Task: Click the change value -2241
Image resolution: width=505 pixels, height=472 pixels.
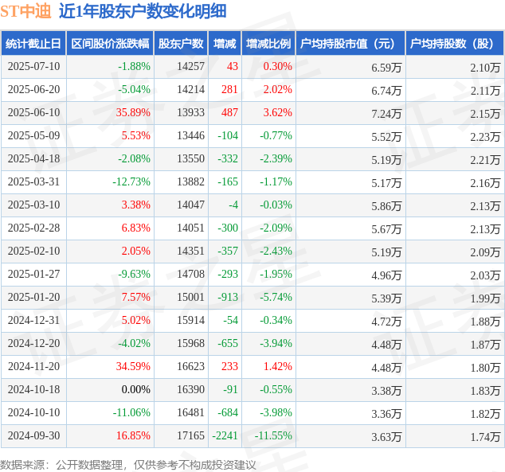Action: (x=225, y=435)
